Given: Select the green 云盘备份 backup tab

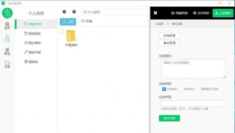Looking at the screenshot, I should [x=223, y=13].
